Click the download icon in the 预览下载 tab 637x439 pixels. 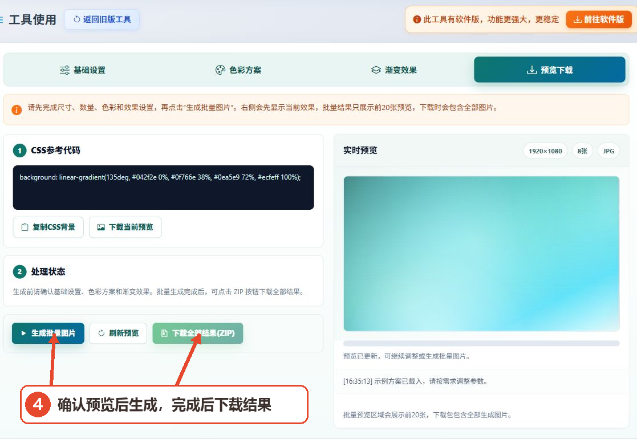pos(531,70)
